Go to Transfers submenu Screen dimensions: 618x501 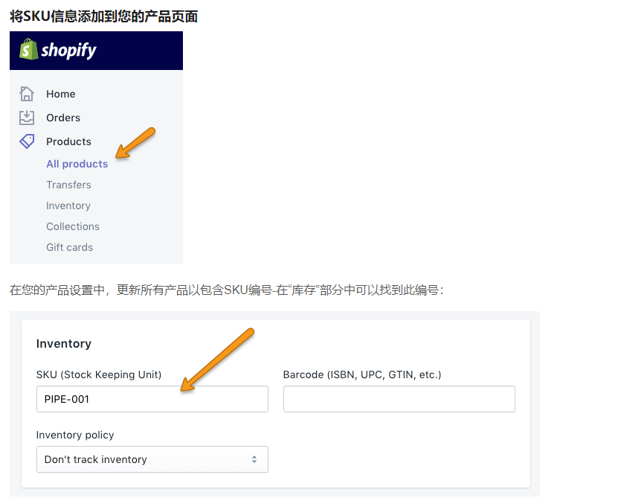[68, 185]
